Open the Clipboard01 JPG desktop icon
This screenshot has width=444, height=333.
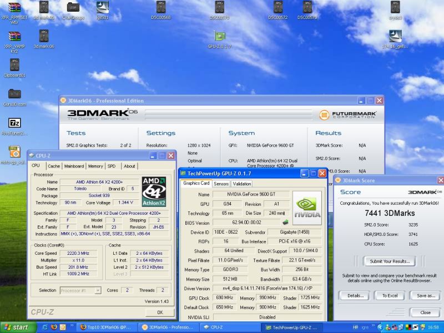coord(14,65)
